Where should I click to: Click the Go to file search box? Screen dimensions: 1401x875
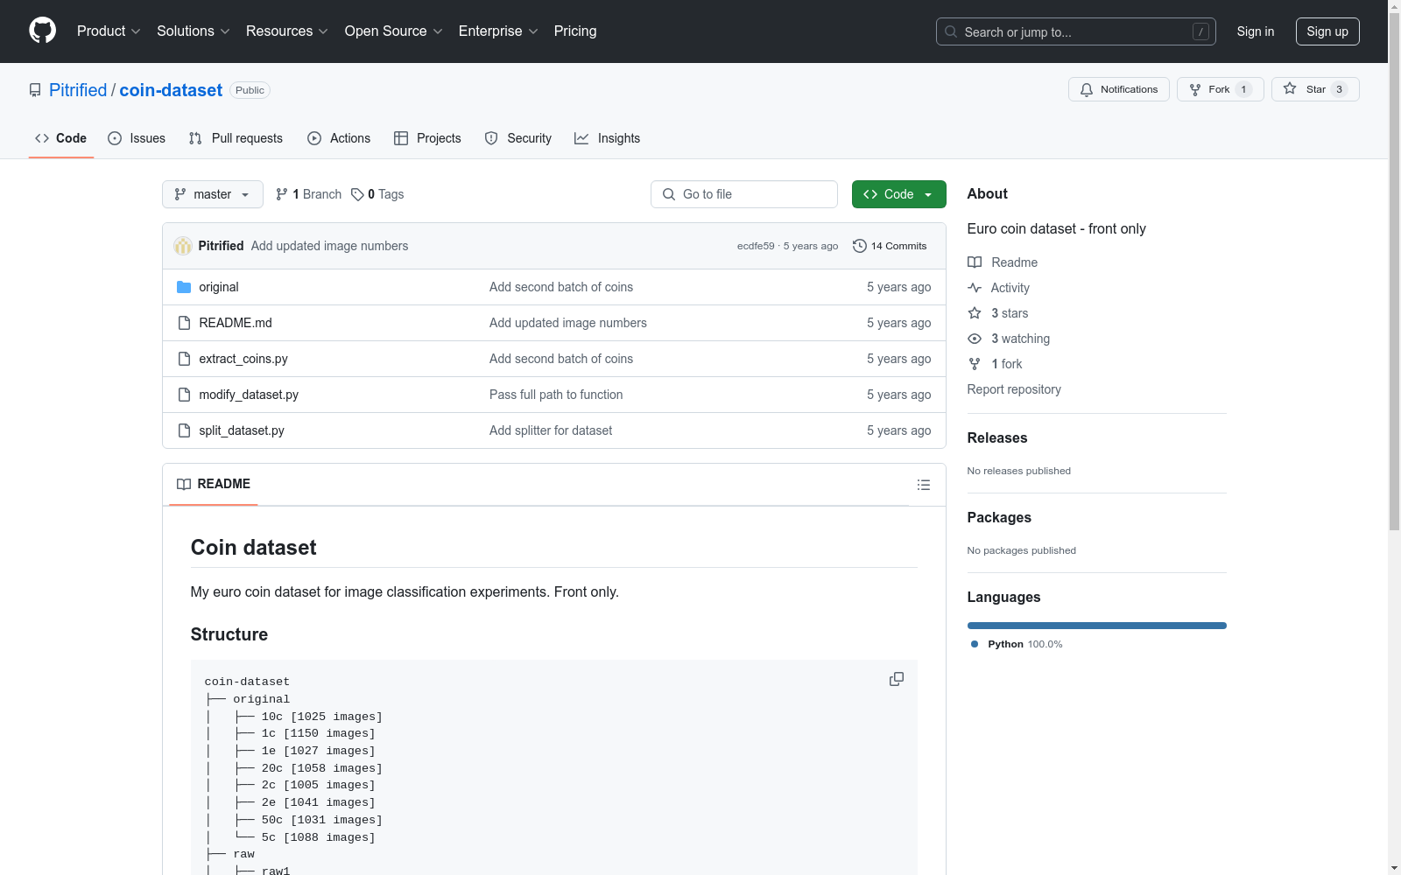[x=744, y=194]
